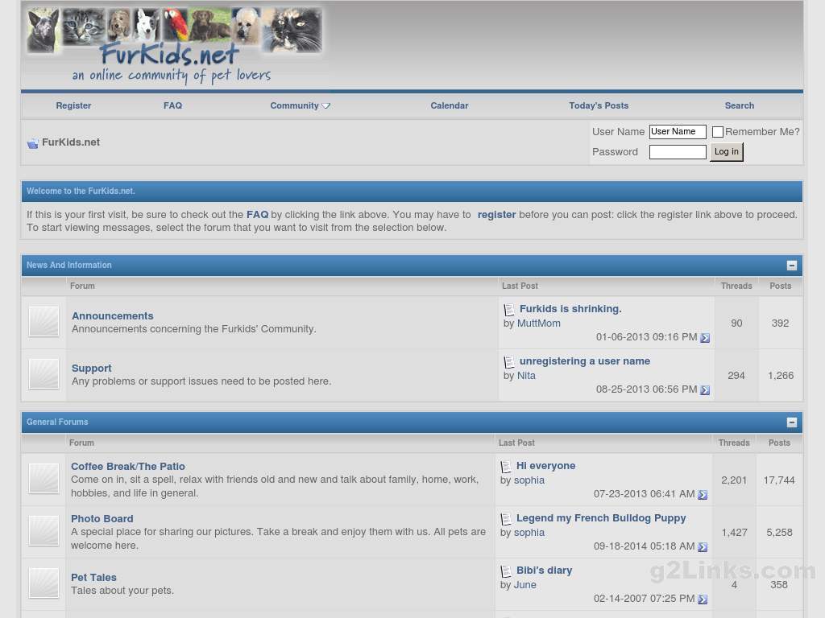Click the Announcements posts count 392
Image resolution: width=825 pixels, height=618 pixels.
(780, 323)
